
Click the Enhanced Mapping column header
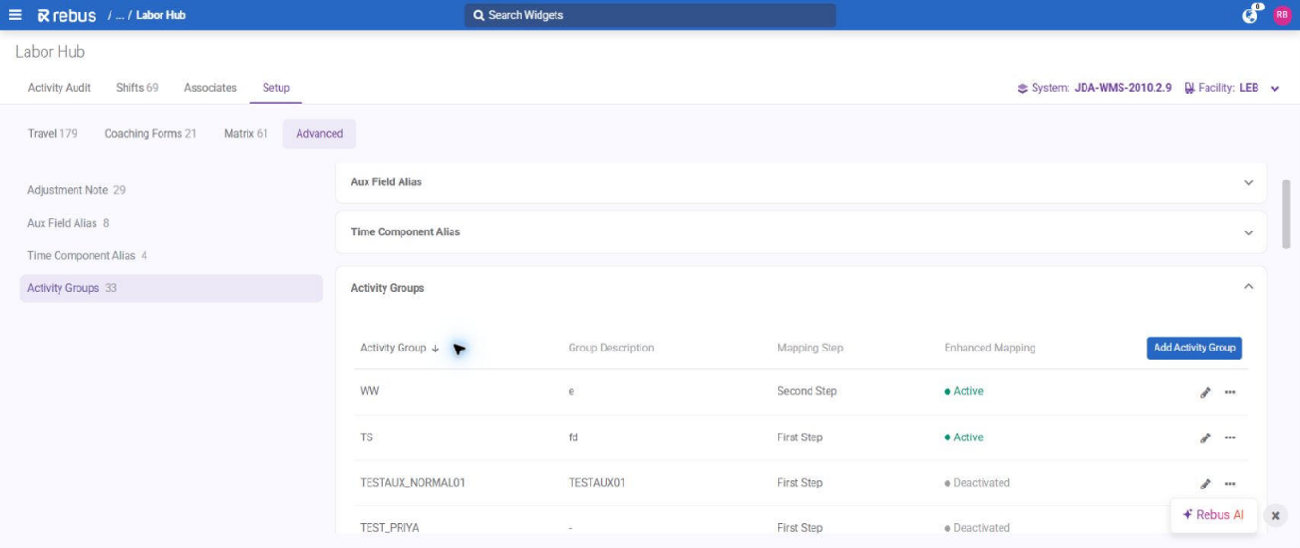pos(989,348)
